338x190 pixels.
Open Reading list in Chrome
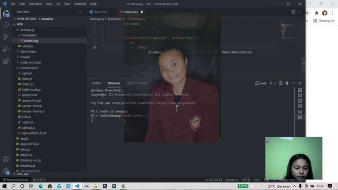point(324,21)
